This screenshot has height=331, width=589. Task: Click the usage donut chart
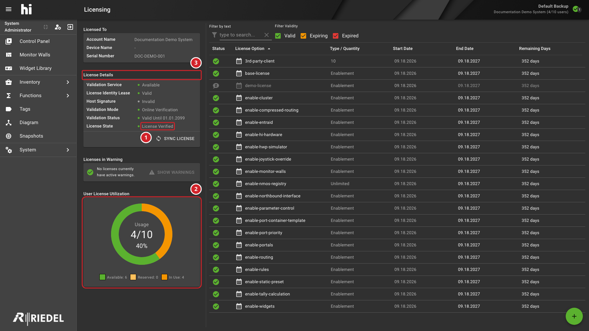[142, 234]
